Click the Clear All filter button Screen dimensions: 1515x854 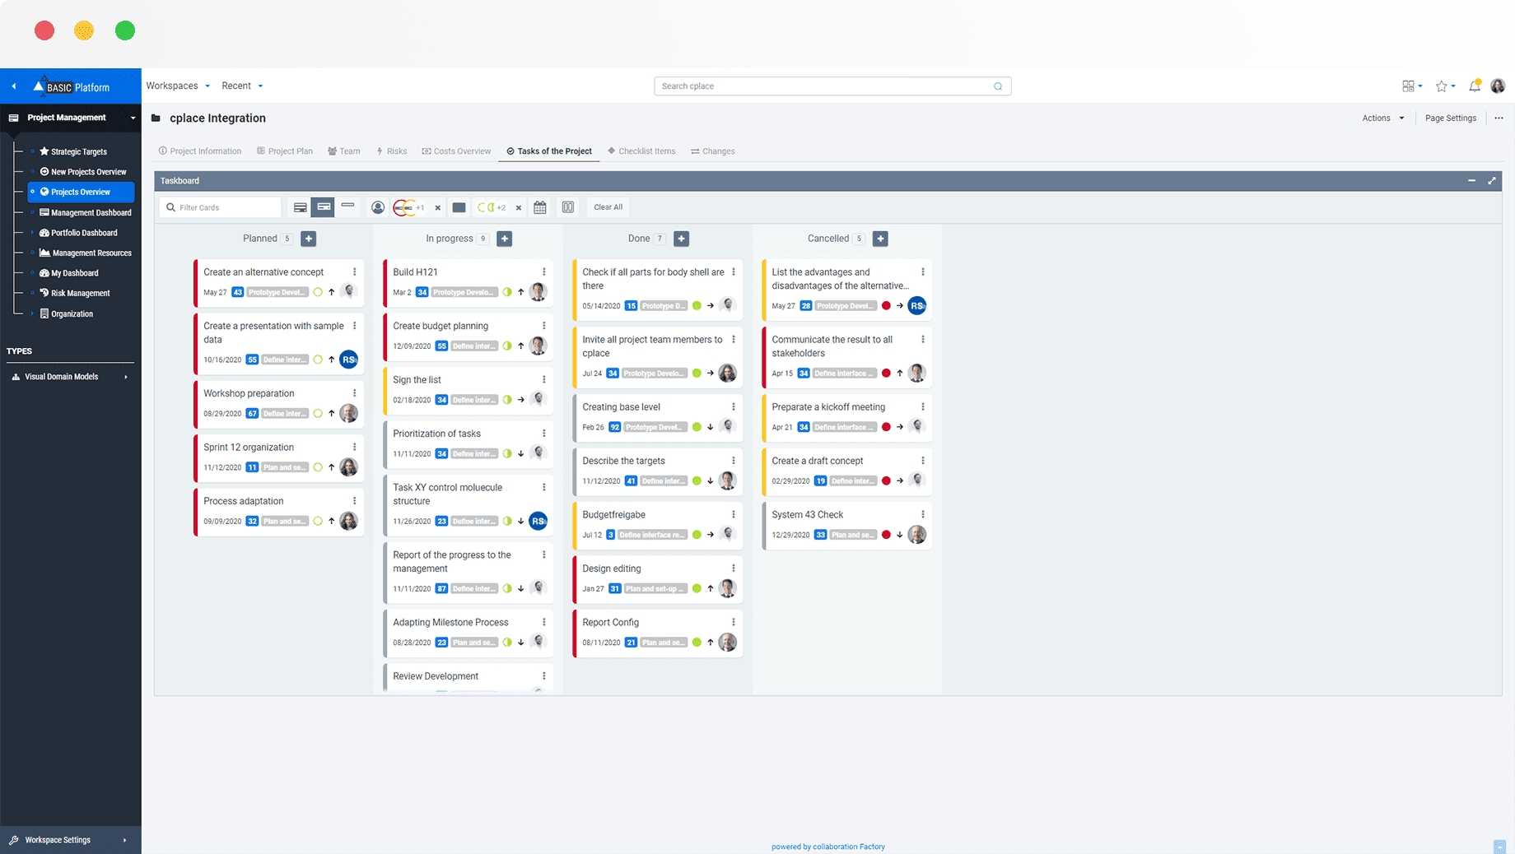[x=608, y=207]
